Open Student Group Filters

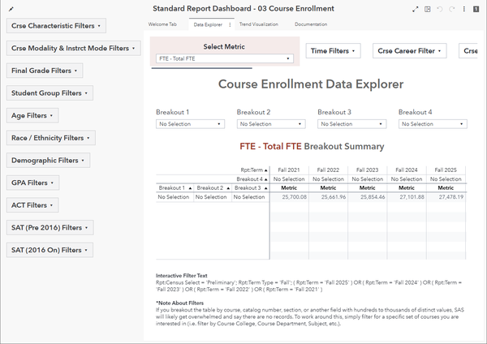pos(50,93)
